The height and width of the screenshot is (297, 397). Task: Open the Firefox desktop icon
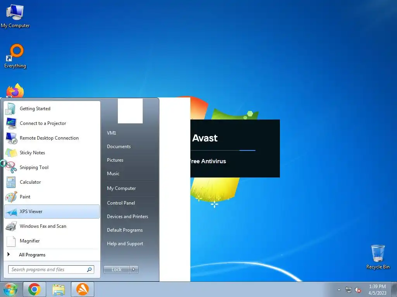click(15, 91)
